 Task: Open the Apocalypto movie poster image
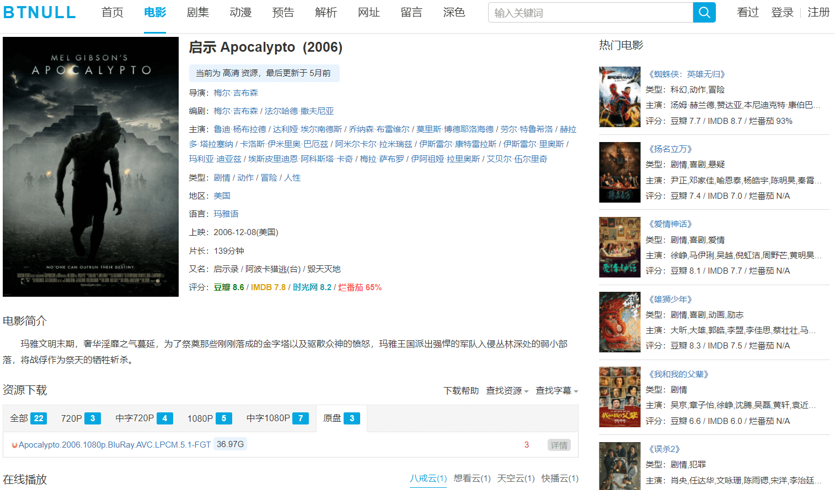coord(90,167)
